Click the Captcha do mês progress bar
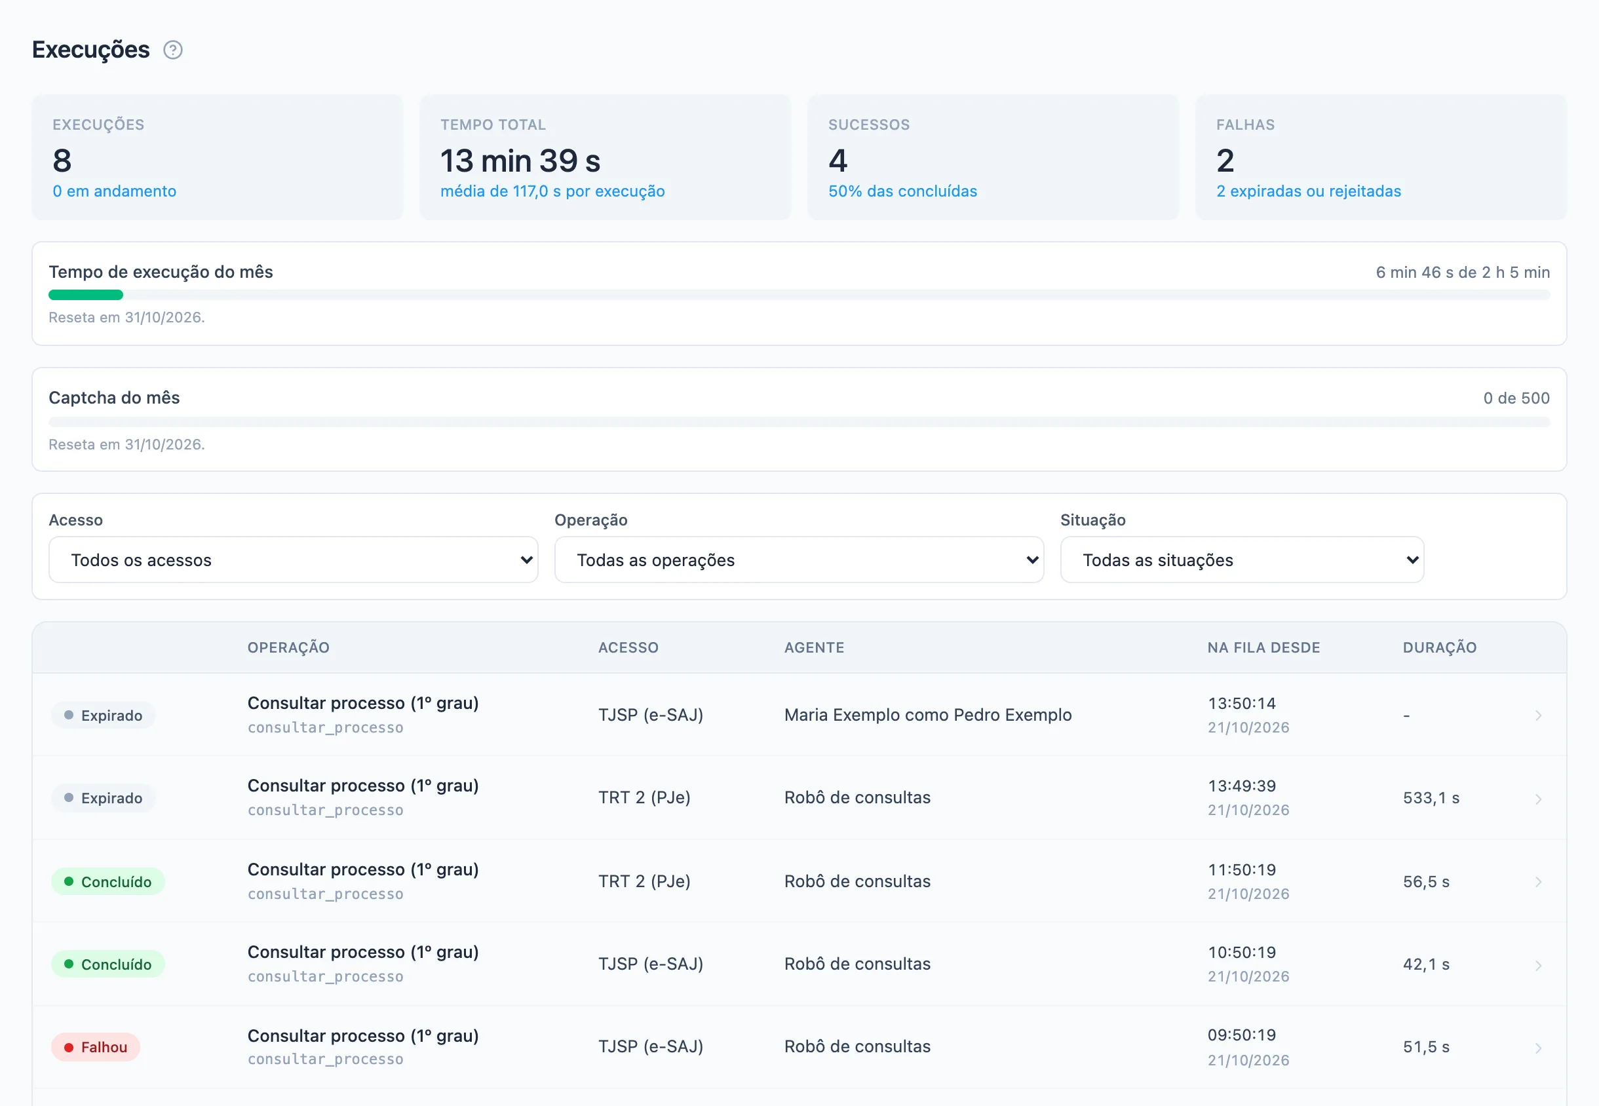The height and width of the screenshot is (1106, 1599). (799, 422)
